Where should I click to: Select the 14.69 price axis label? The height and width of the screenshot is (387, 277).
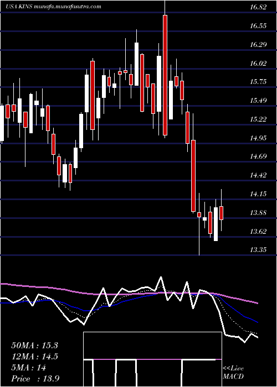pos(258,156)
